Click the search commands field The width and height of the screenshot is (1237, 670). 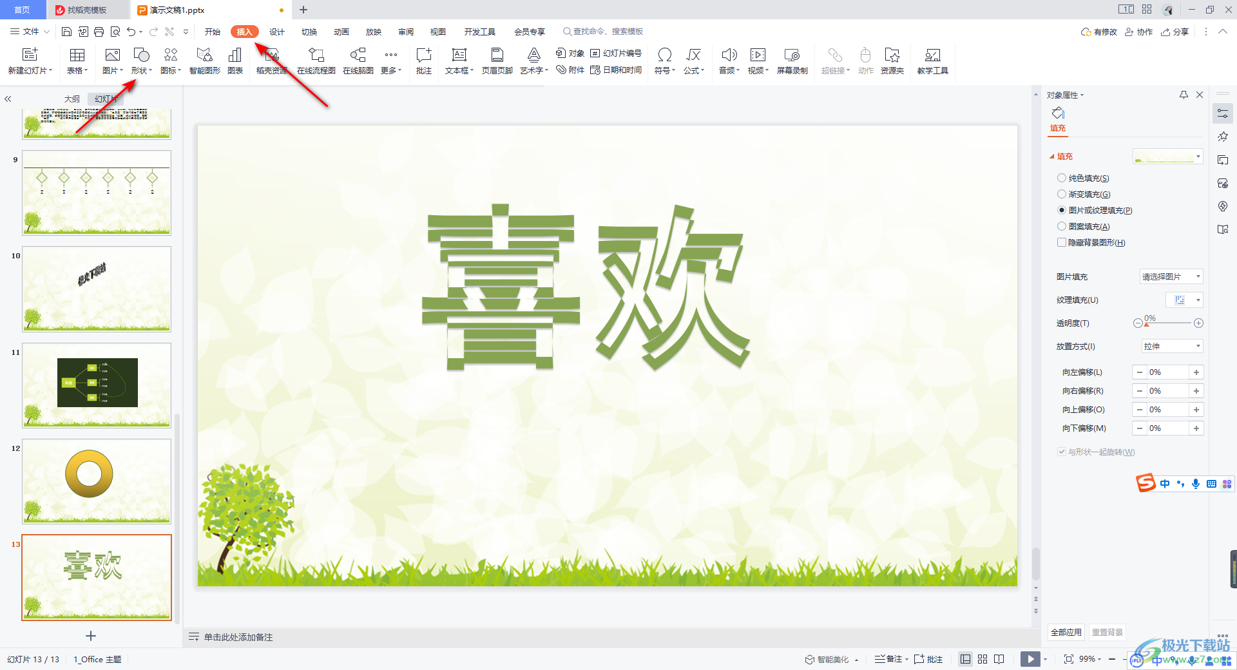coord(603,32)
